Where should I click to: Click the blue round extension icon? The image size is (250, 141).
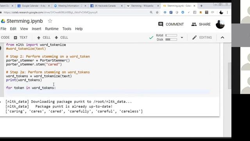183,12
